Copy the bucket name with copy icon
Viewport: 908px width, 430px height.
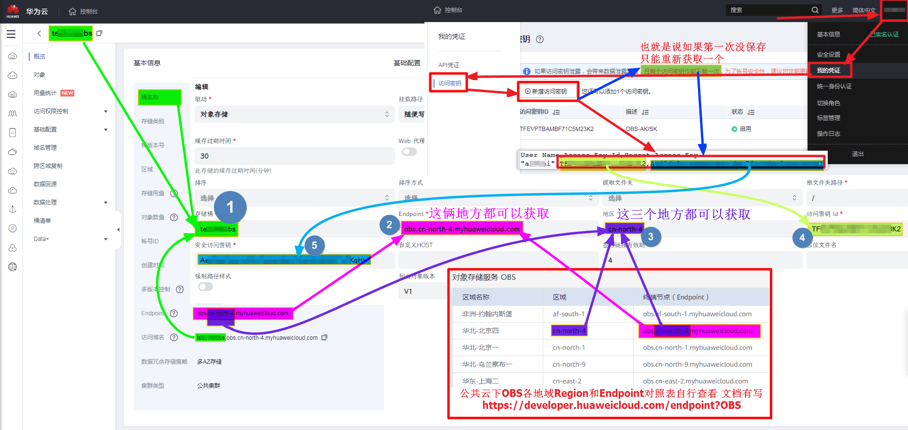(100, 33)
